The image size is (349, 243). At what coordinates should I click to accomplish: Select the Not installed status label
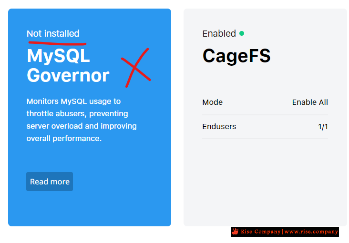(x=53, y=34)
